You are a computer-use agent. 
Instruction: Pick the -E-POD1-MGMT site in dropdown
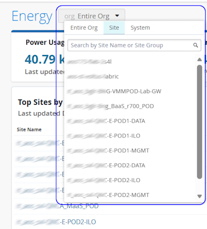(x=108, y=151)
